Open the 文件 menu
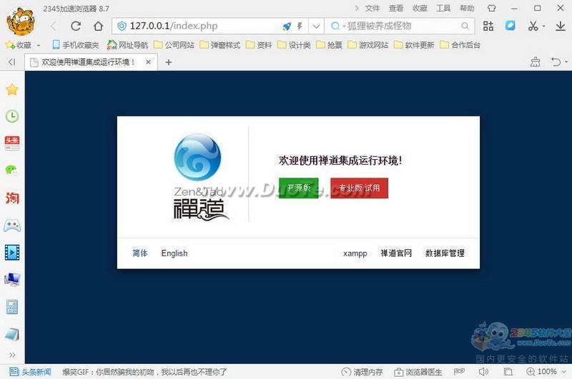 pyautogui.click(x=373, y=9)
